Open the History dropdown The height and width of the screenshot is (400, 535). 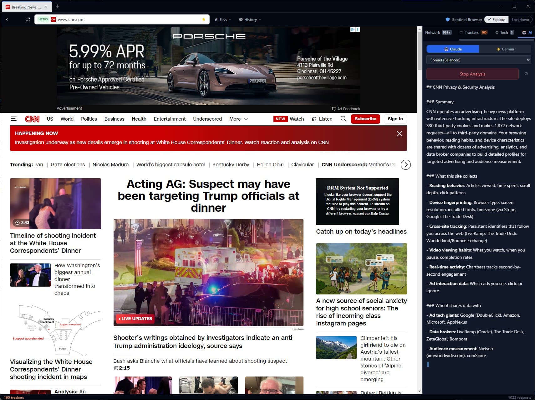250,19
